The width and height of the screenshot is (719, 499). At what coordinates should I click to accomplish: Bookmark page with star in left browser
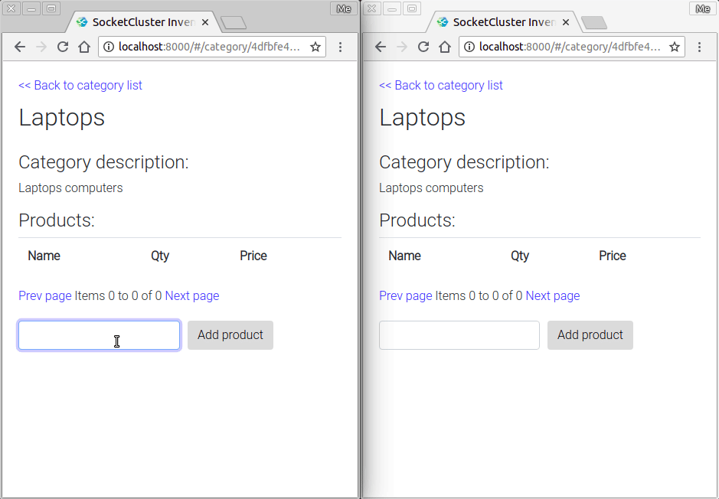pyautogui.click(x=315, y=47)
